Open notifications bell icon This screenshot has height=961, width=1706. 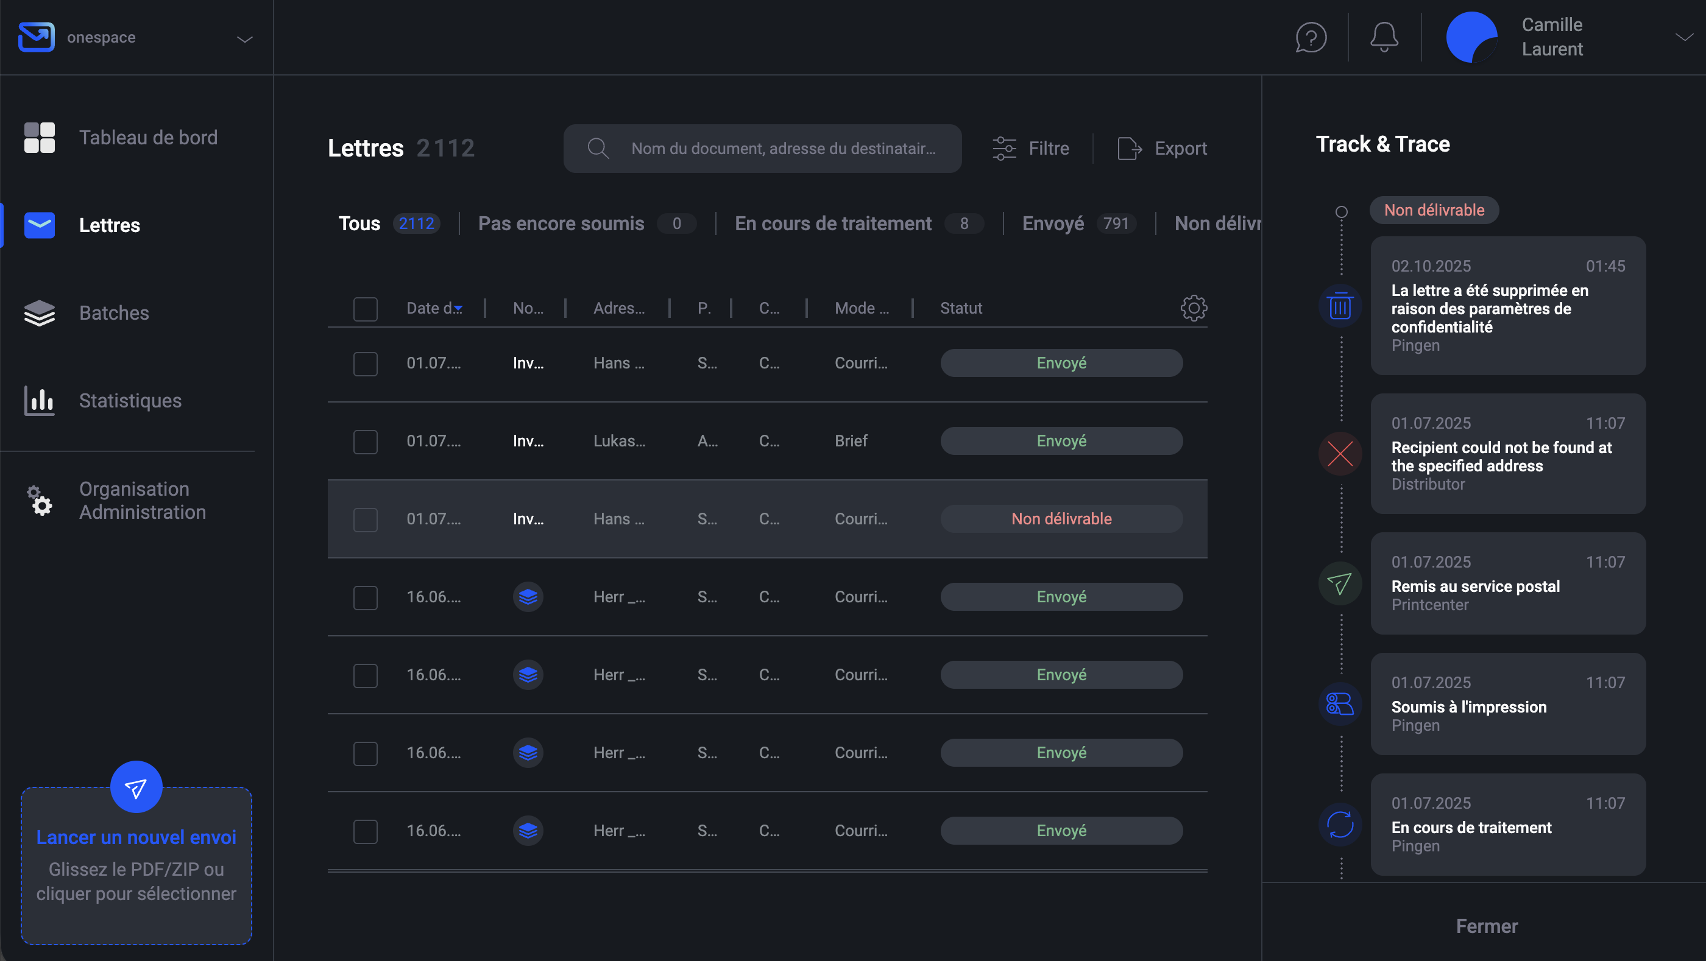[1384, 37]
